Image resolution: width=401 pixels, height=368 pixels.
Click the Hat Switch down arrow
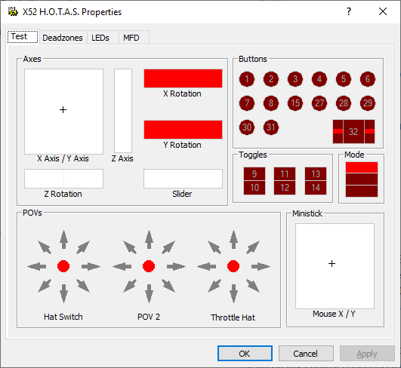tap(63, 293)
